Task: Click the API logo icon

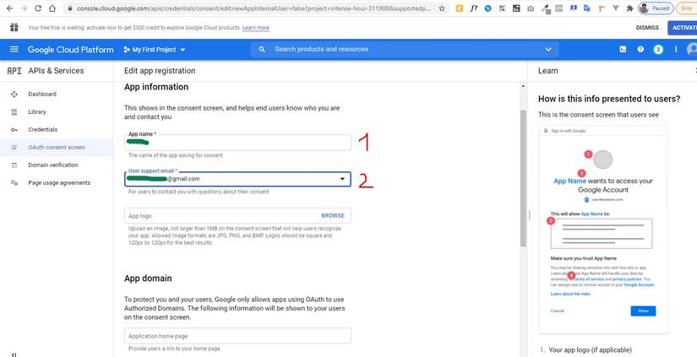Action: tap(14, 71)
